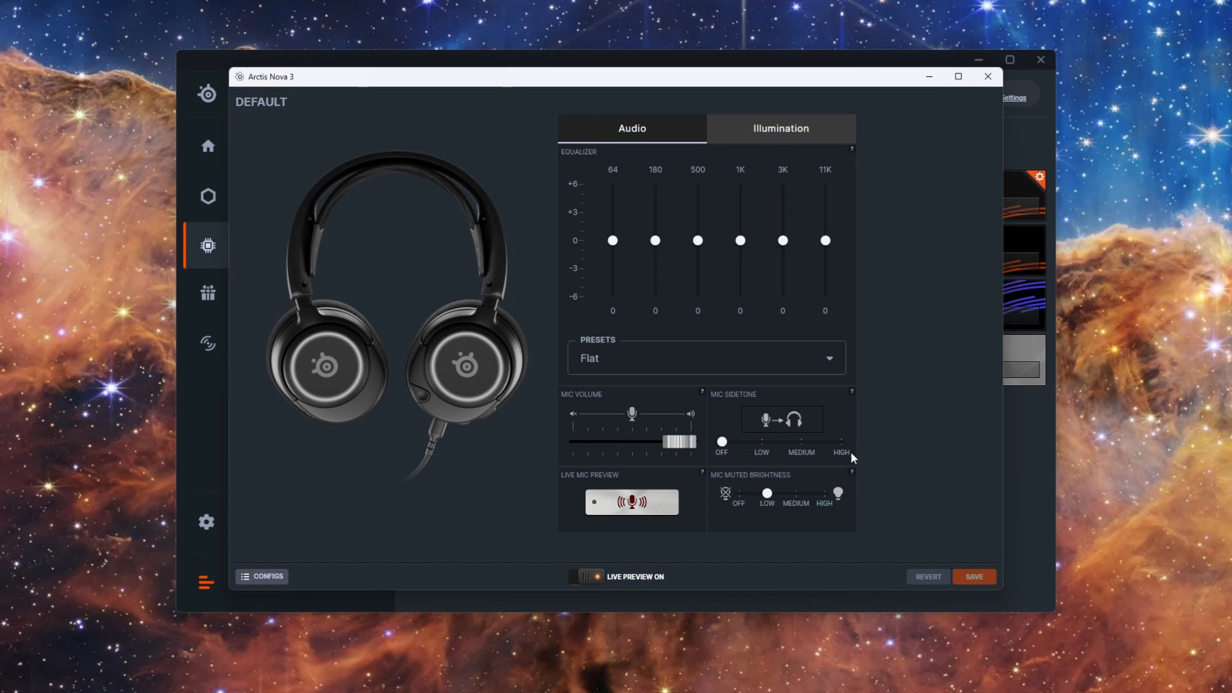Open the Configs list

click(x=262, y=576)
